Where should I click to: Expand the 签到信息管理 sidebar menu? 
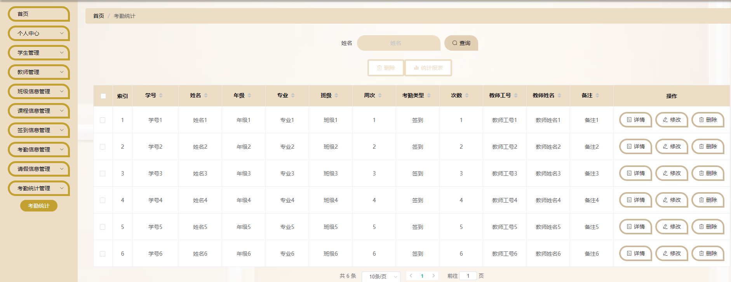coord(39,130)
